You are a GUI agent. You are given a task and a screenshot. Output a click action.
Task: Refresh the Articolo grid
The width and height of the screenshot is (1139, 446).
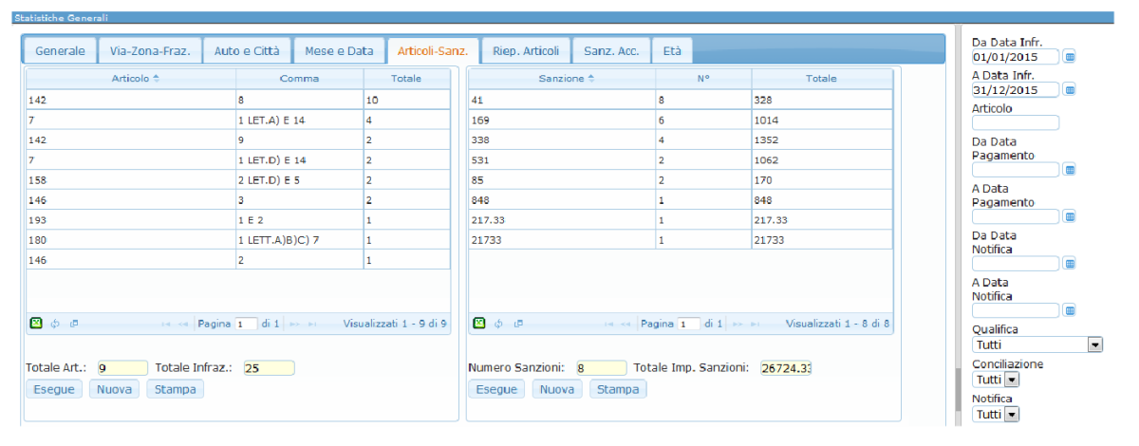(55, 324)
